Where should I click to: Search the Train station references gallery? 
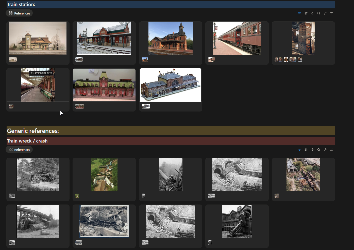click(319, 13)
